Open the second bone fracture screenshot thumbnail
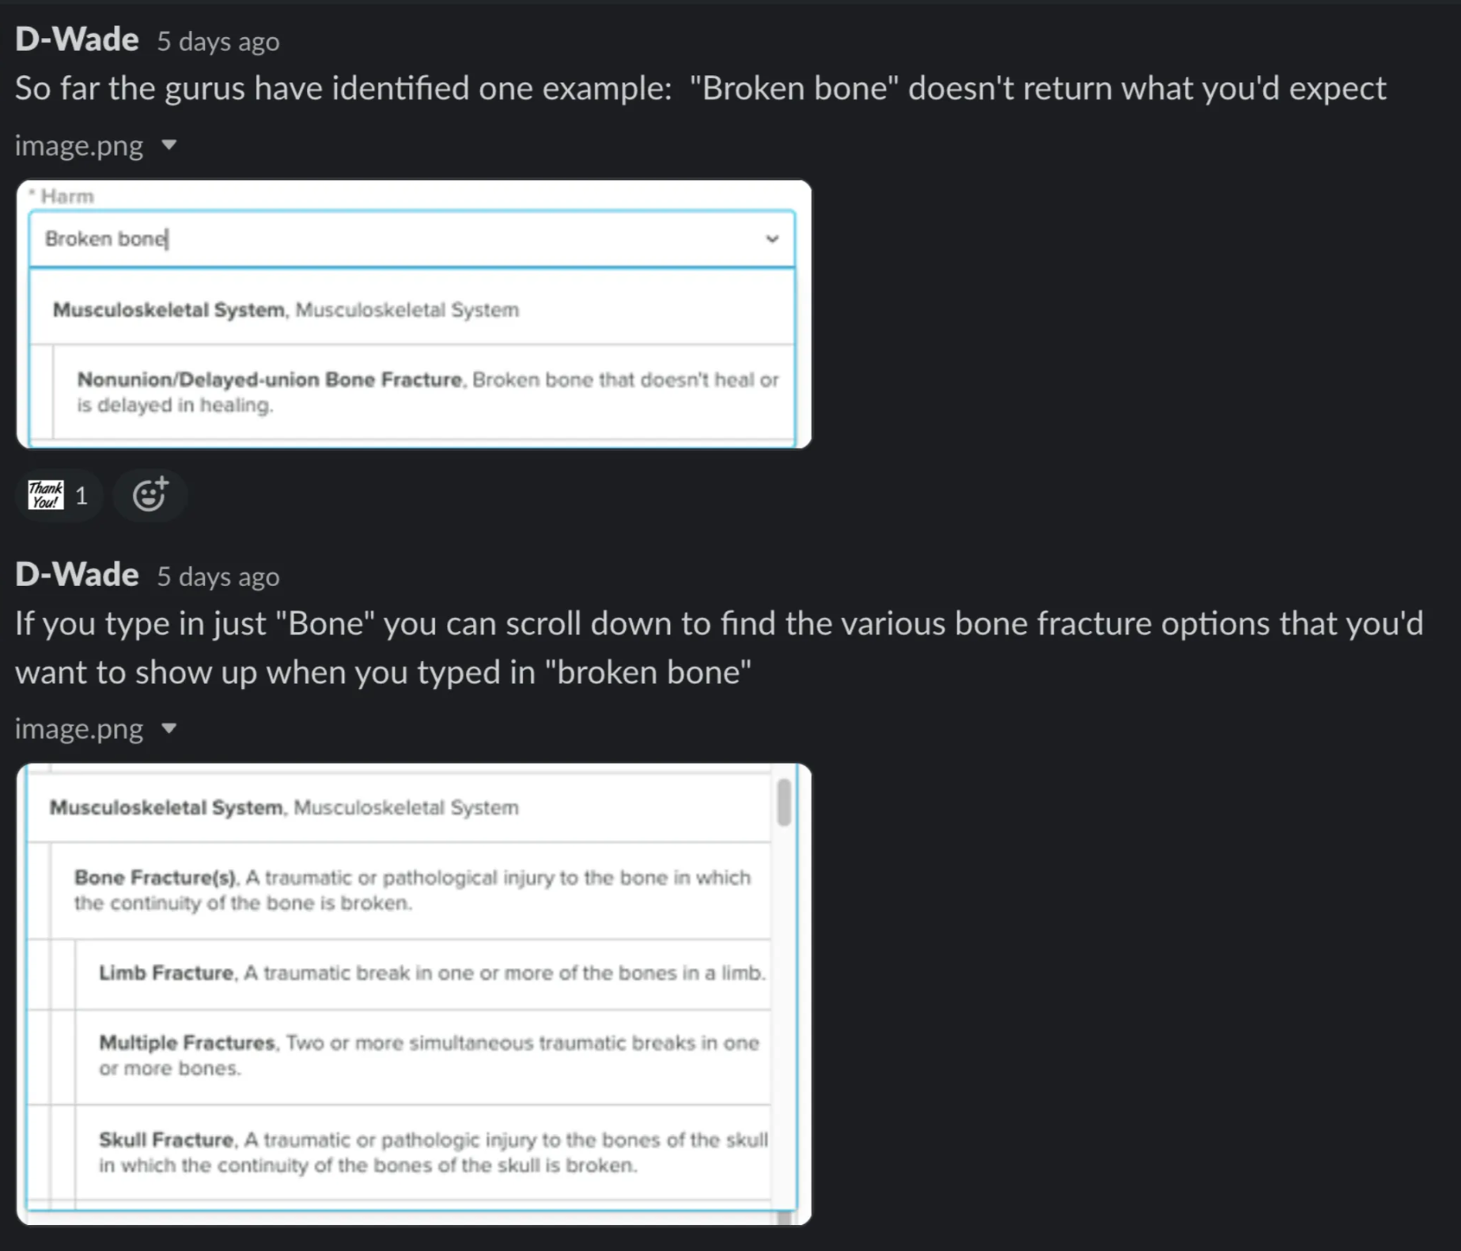 414,996
